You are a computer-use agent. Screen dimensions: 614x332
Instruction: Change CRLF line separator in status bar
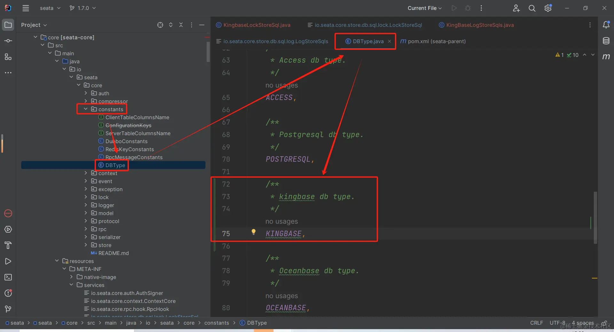point(537,323)
